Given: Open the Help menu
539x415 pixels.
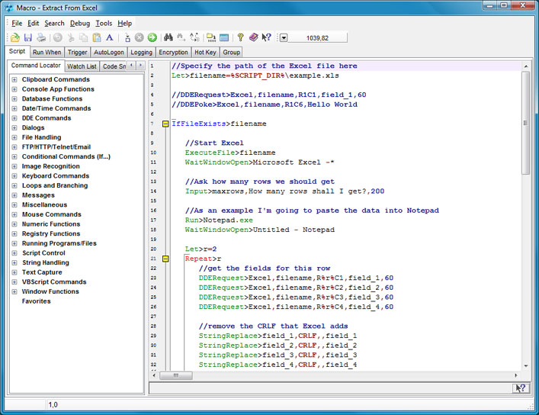Looking at the screenshot, I should 124,24.
